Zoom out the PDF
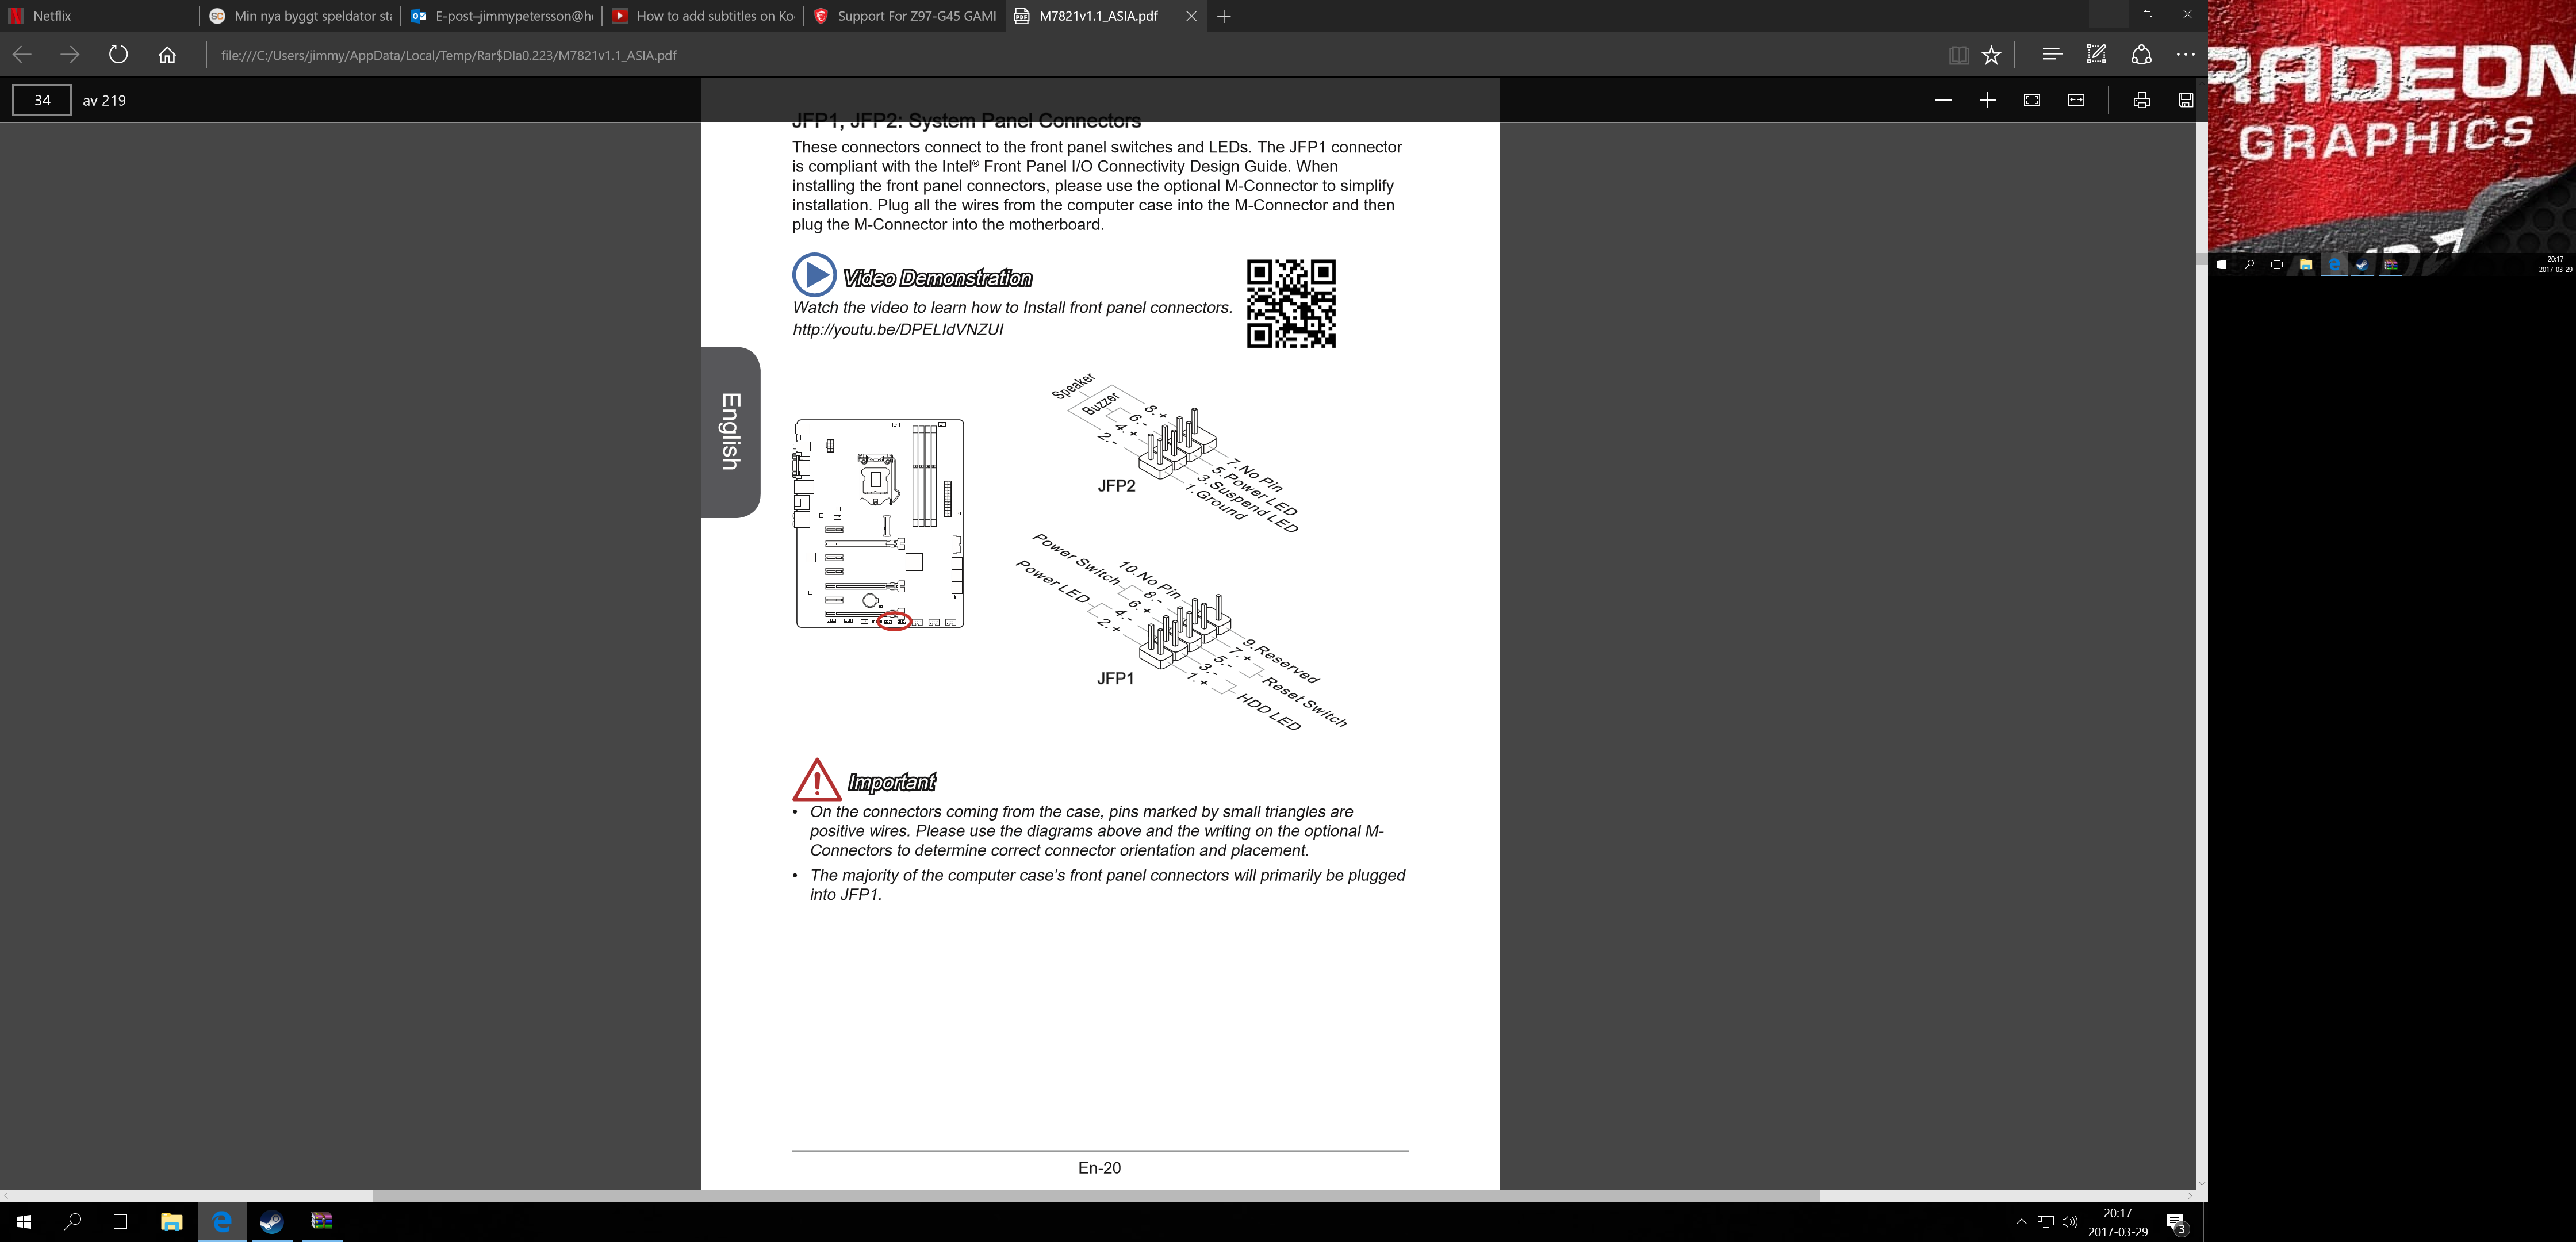The image size is (2576, 1242). (1943, 100)
